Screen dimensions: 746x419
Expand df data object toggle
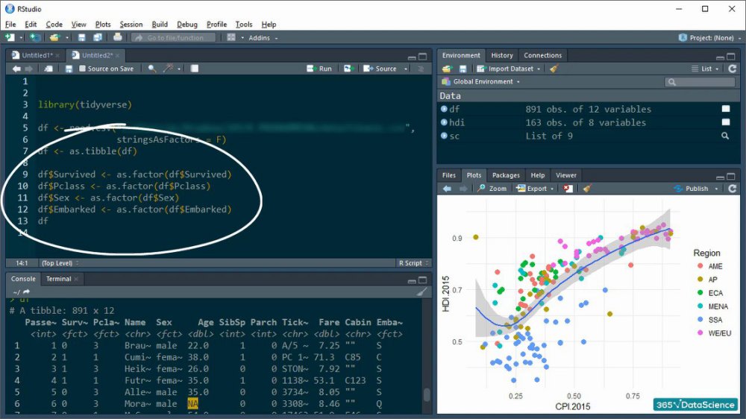444,109
